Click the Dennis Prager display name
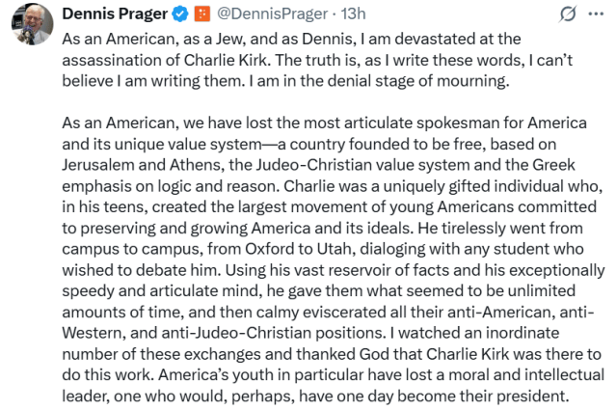Screen dimensions: 616x410 [x=115, y=14]
